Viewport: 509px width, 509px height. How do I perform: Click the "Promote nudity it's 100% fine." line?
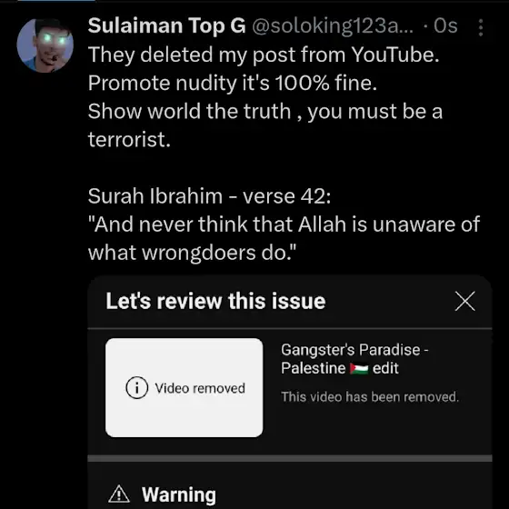click(233, 83)
